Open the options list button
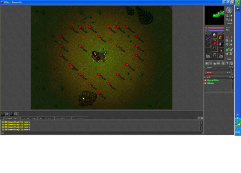 click(223, 64)
